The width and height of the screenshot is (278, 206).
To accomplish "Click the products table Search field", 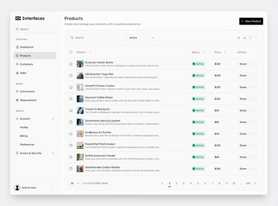I will [97, 38].
